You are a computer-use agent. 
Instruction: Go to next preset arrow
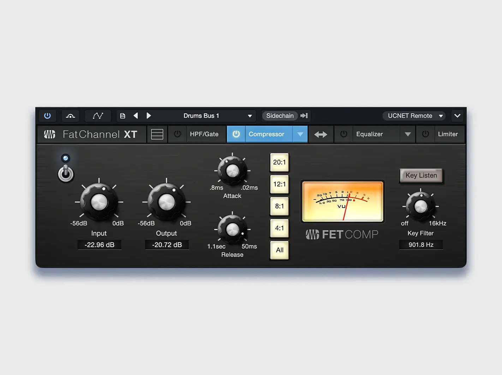(149, 116)
